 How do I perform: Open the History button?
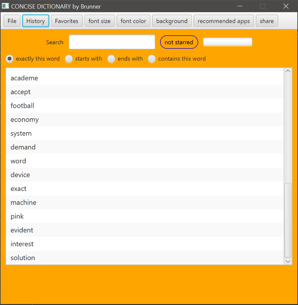(x=36, y=21)
